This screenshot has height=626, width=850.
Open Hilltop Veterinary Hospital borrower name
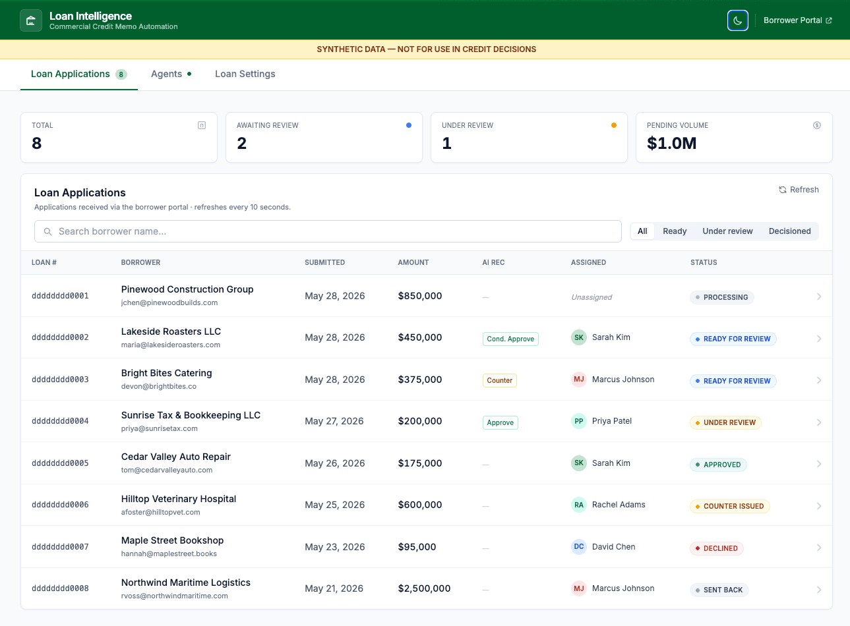click(x=179, y=499)
